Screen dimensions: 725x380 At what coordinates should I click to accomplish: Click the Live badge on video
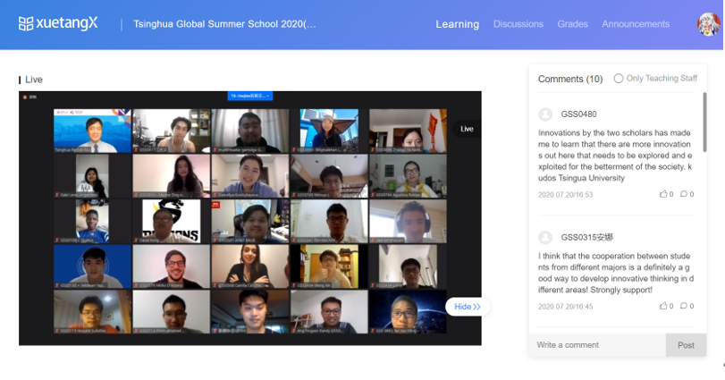coord(467,129)
